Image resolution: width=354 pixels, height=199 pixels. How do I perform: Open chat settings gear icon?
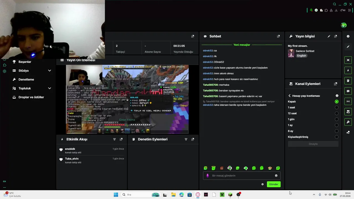[x=262, y=184]
